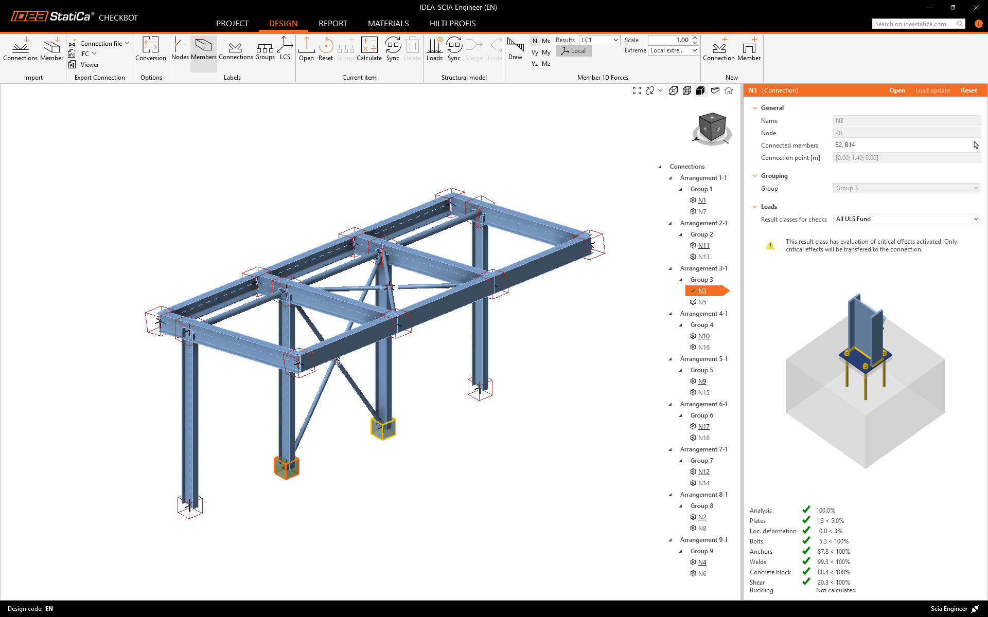988x617 pixels.
Task: Click Open for connection N3
Action: [x=897, y=90]
